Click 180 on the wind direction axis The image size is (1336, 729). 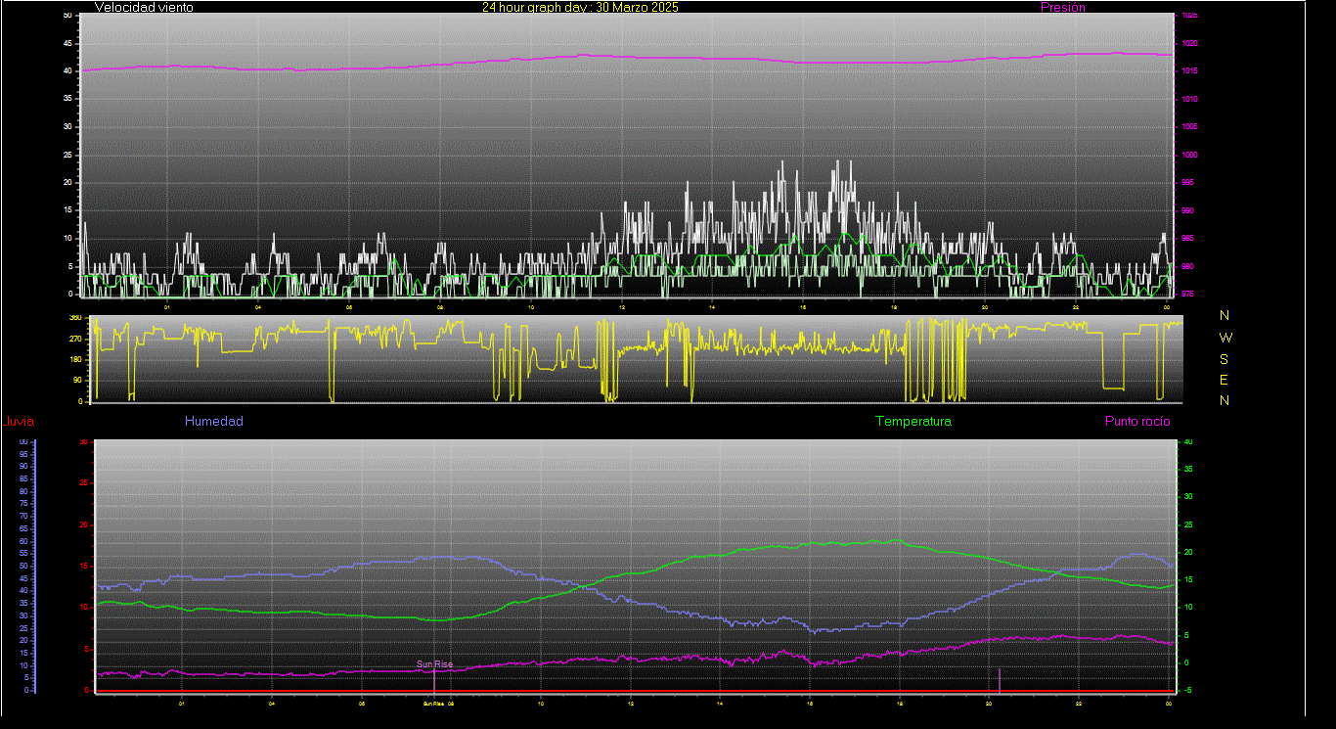point(74,360)
